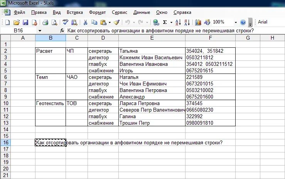Select the cell Чок Иван Ефимович
The image size is (285, 179).
[x=152, y=84]
